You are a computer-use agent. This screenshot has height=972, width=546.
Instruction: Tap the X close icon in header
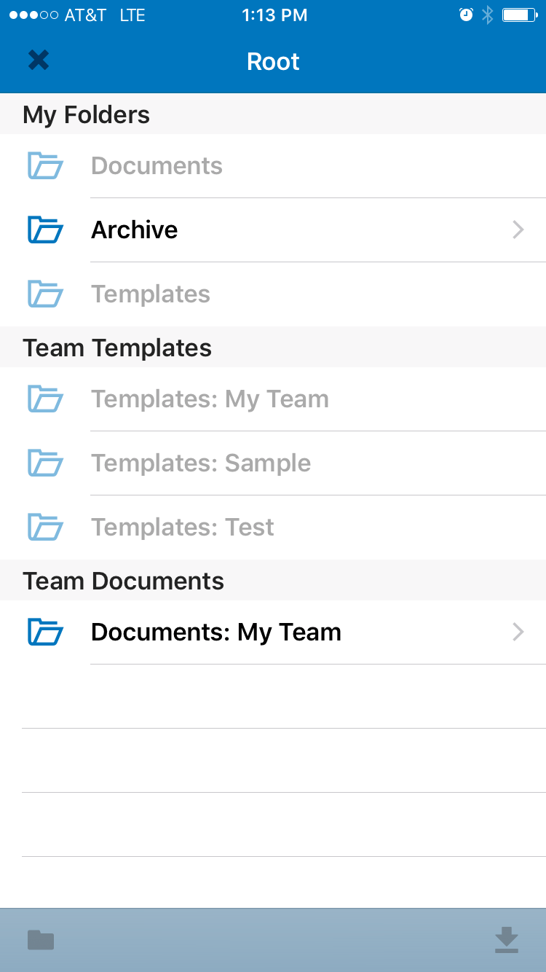(x=39, y=60)
